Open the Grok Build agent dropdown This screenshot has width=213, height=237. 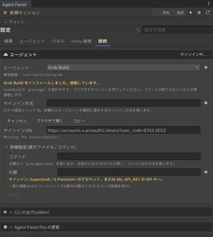(x=124, y=67)
